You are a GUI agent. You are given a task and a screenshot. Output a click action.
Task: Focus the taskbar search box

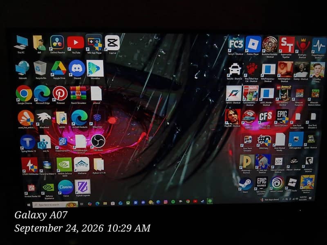[55, 205]
